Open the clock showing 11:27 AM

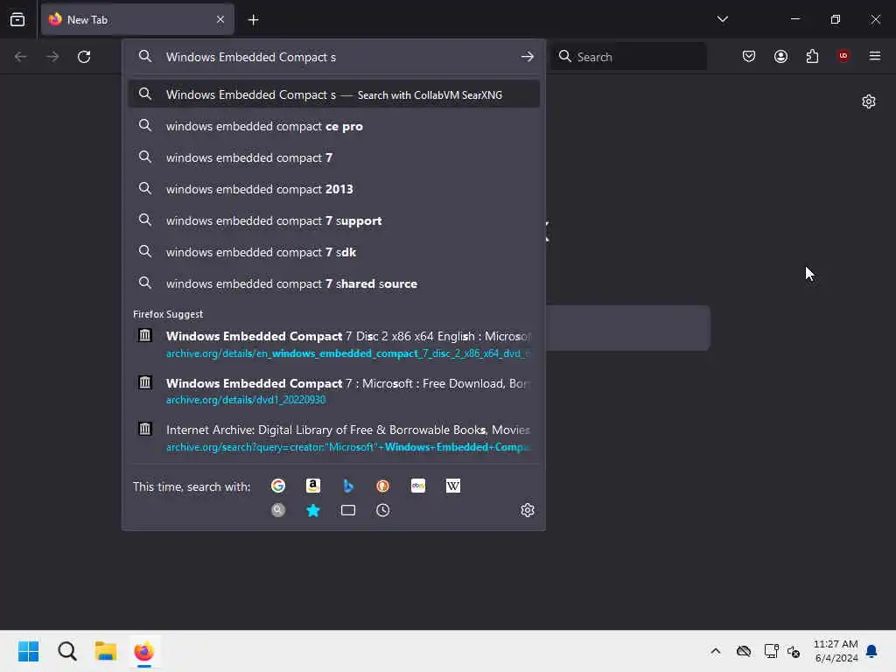pos(836,651)
